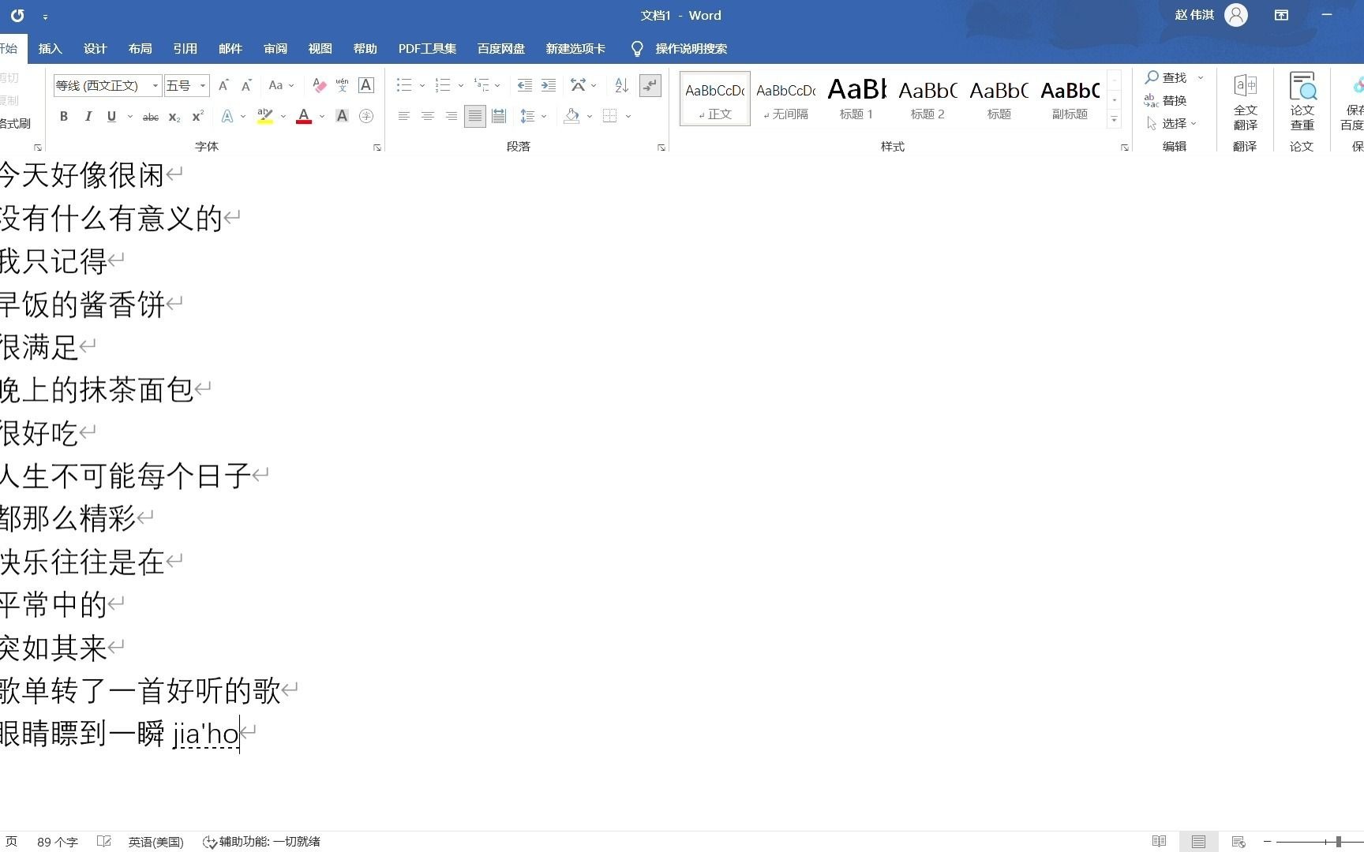Expand styles gallery more arrow

(1114, 120)
